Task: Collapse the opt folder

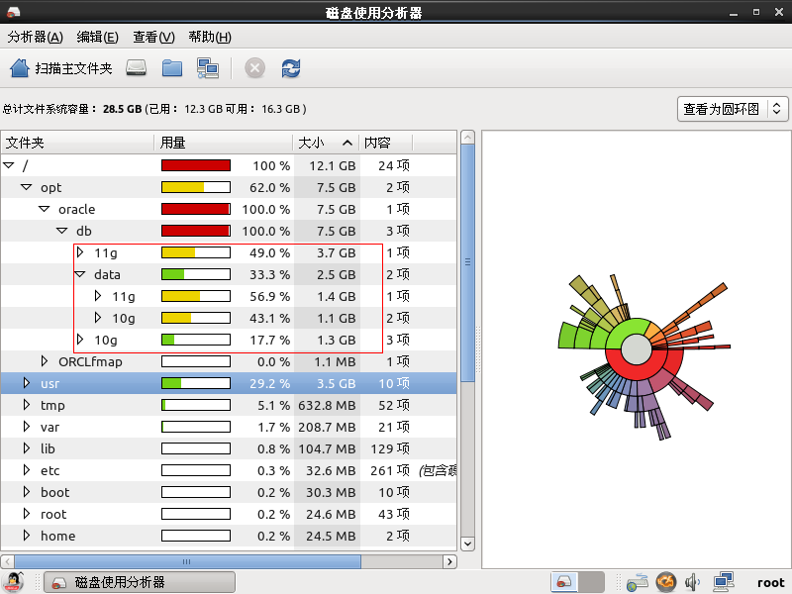Action: point(27,187)
